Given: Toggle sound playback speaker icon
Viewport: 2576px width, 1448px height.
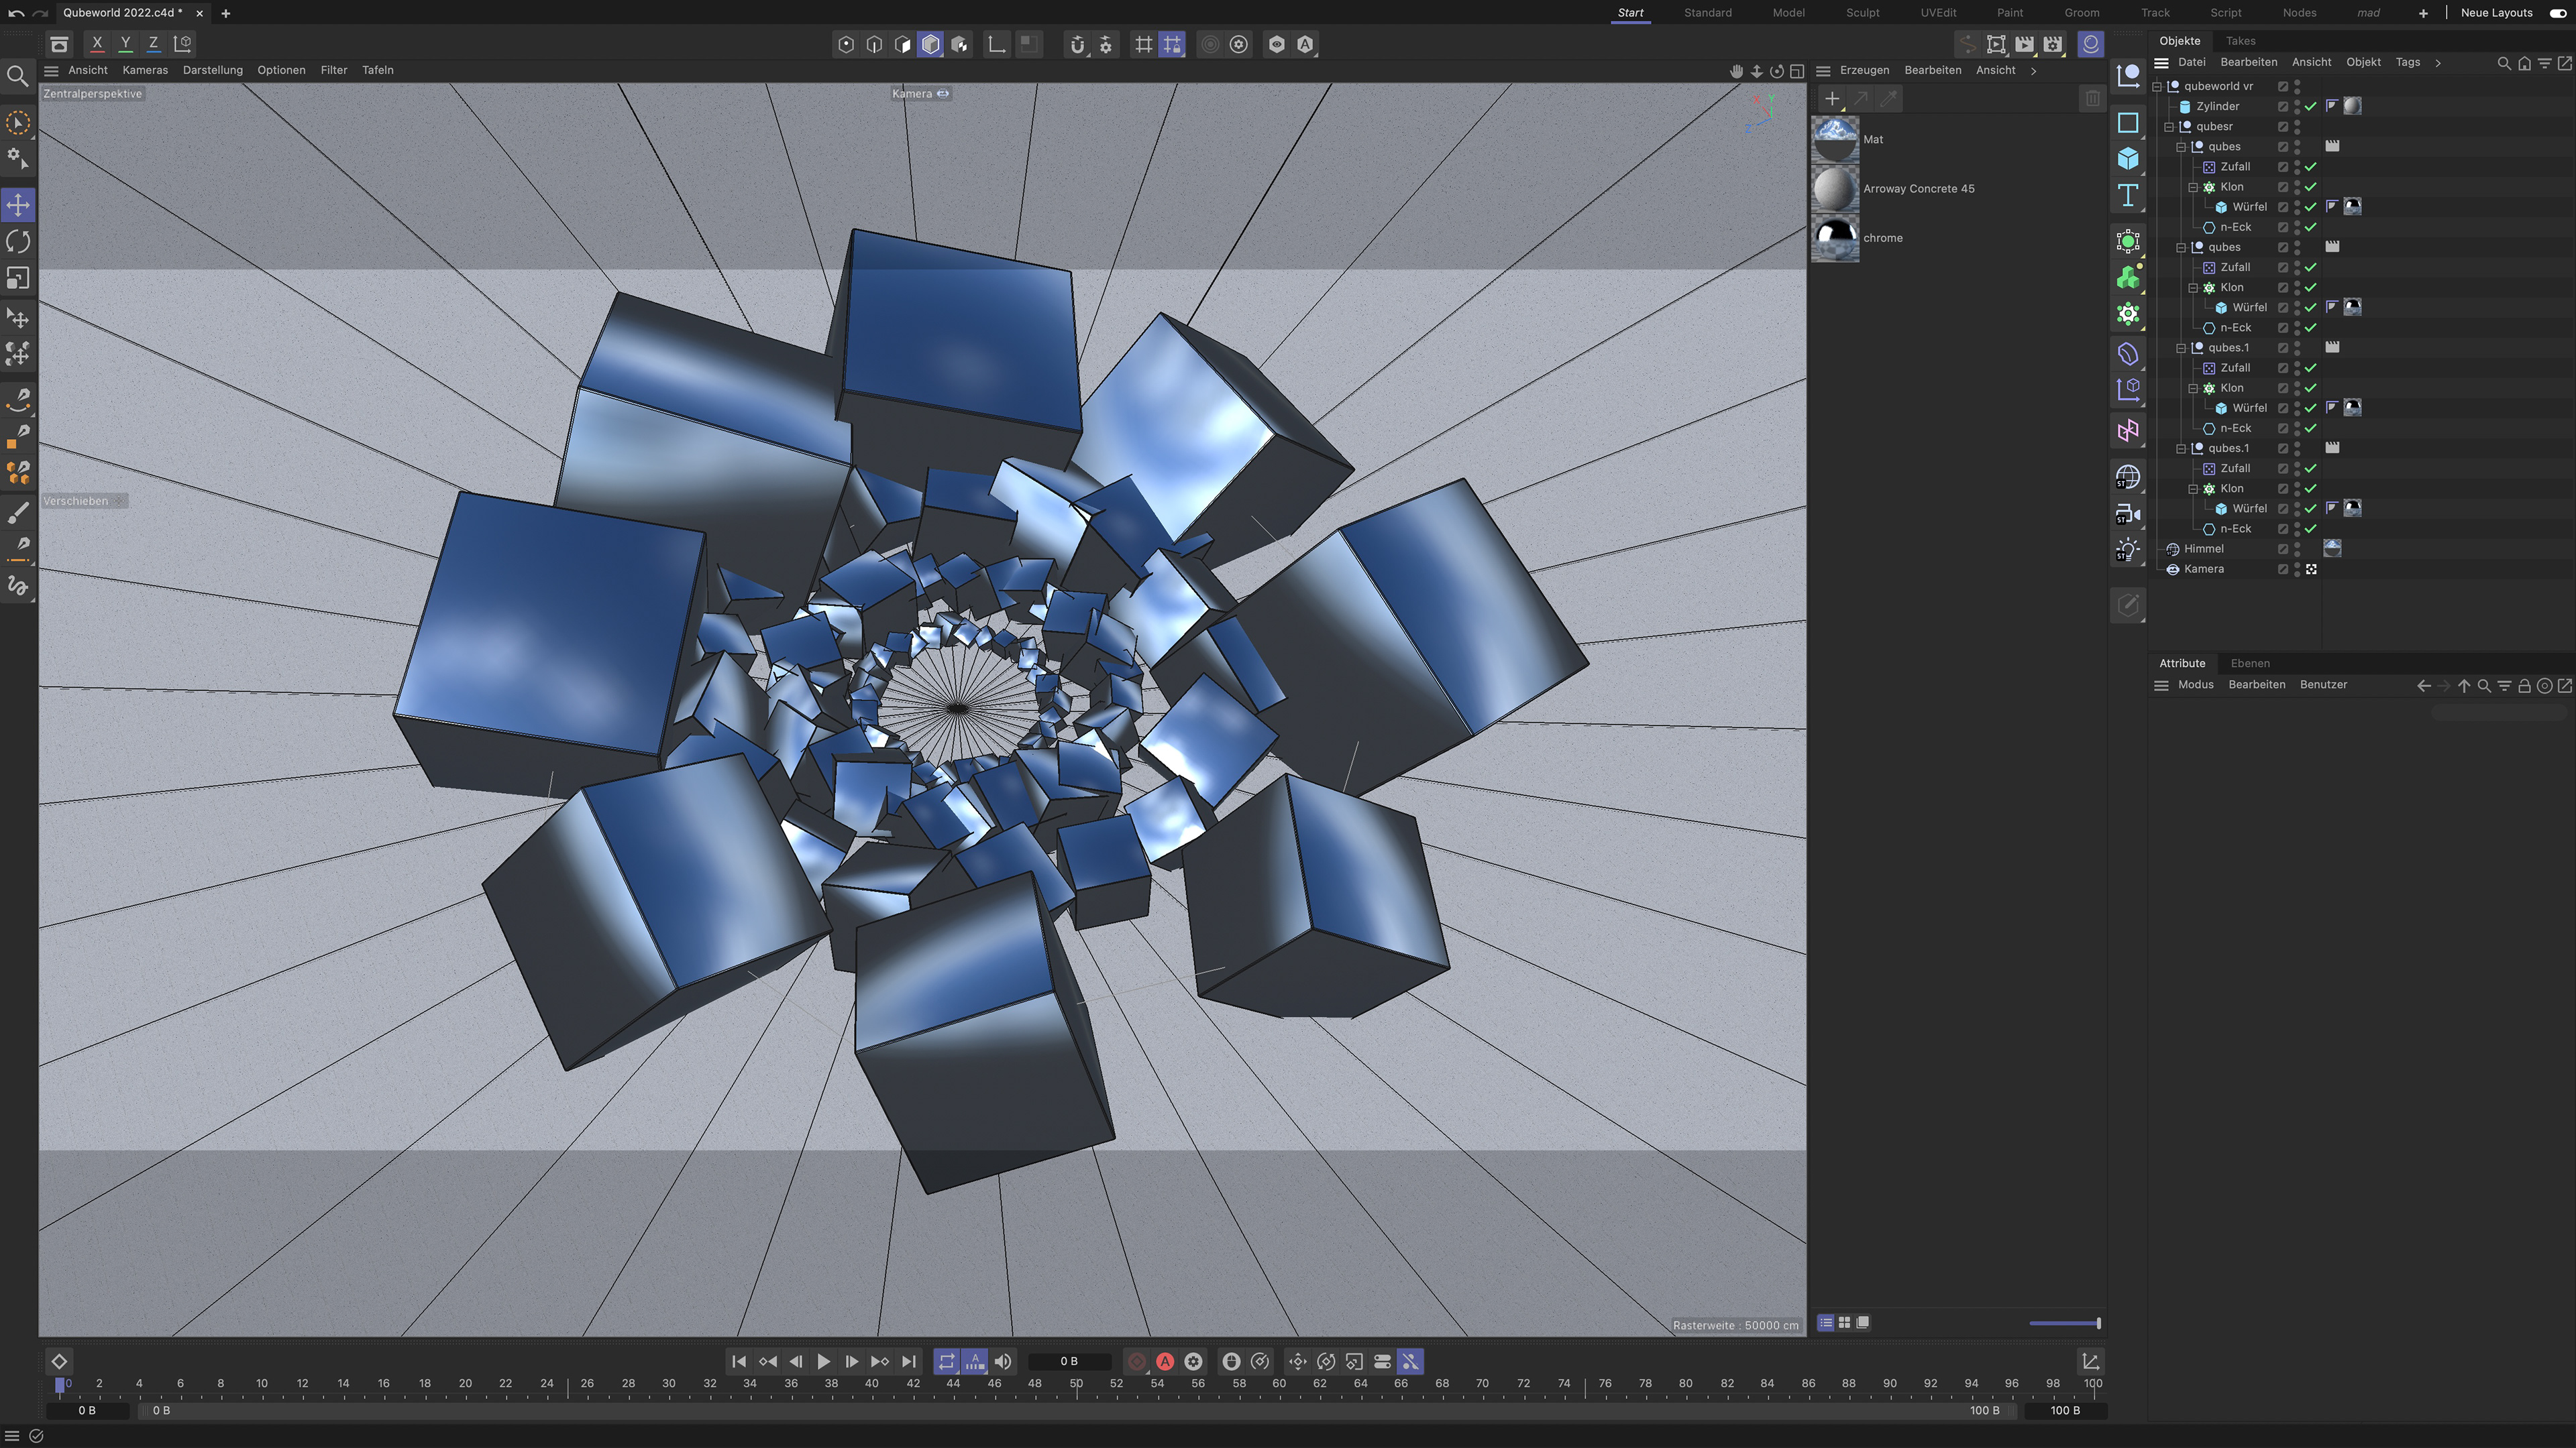Looking at the screenshot, I should click(1003, 1362).
